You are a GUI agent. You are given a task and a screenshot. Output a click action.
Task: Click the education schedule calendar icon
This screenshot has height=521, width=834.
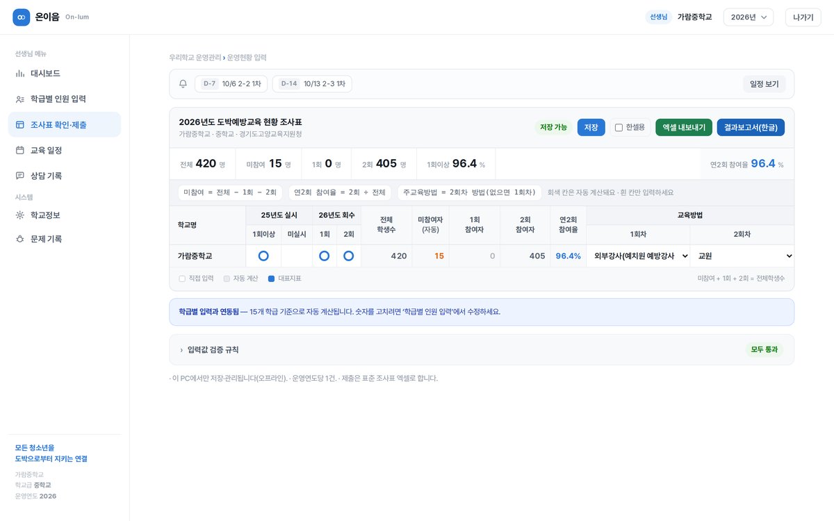click(20, 150)
